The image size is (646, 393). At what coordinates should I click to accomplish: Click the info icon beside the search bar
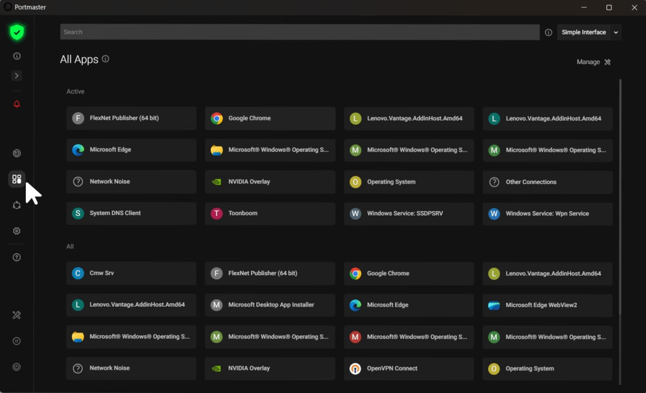click(x=548, y=32)
